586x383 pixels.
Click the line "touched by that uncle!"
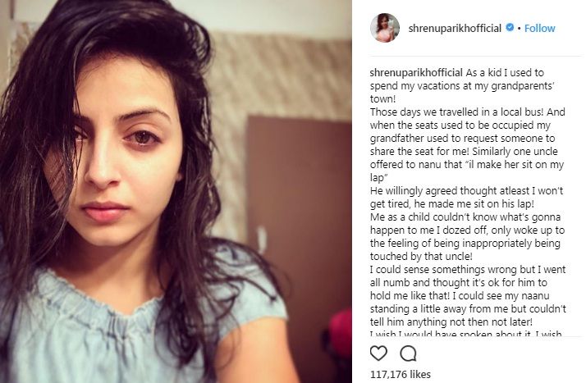click(x=421, y=257)
